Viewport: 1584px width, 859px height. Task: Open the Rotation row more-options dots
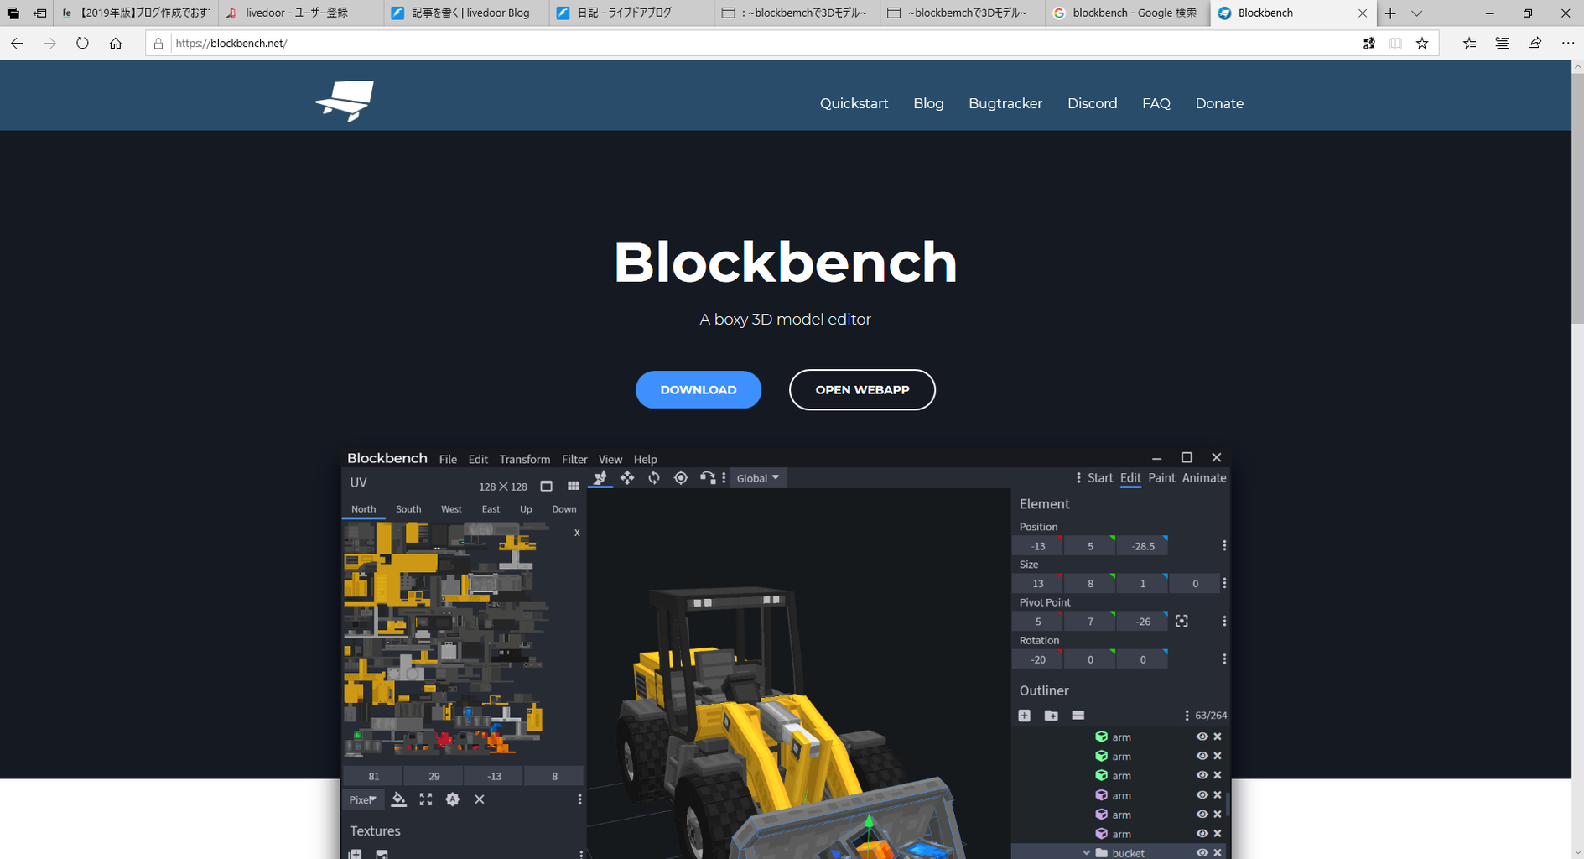[x=1224, y=659]
